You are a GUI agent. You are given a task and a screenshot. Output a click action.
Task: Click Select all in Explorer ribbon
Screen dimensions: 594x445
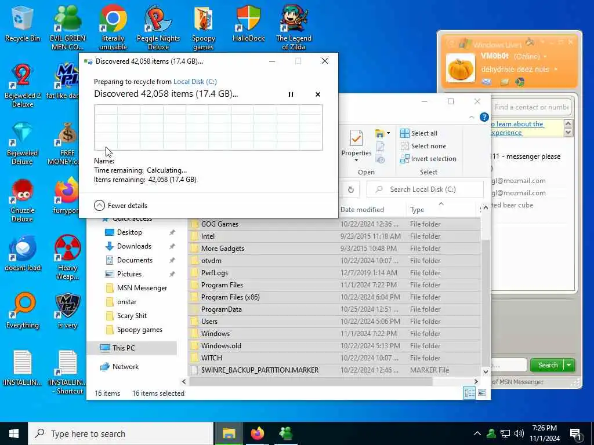pyautogui.click(x=419, y=133)
